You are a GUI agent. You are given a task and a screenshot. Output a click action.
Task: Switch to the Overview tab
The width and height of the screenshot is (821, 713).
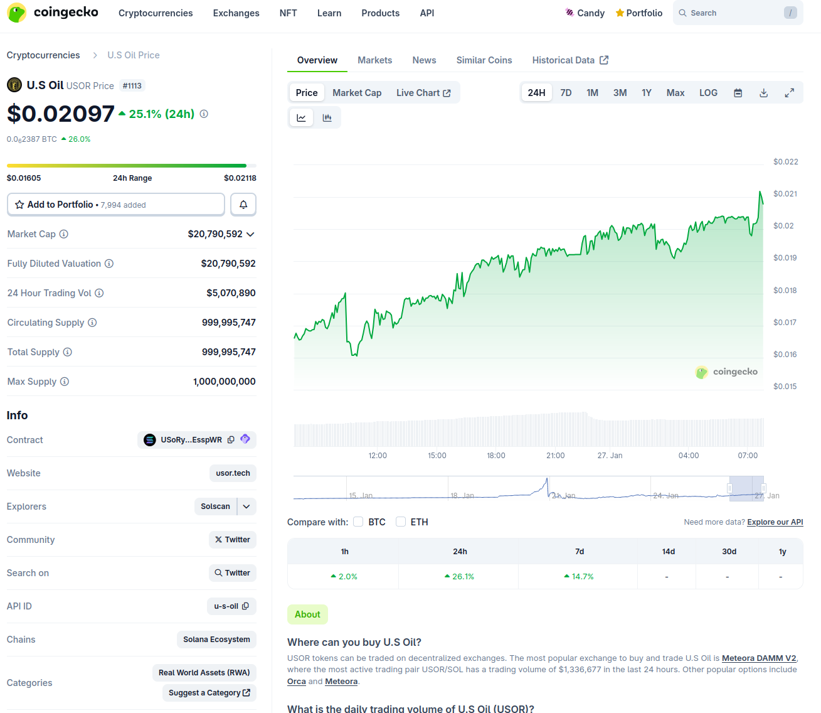click(x=317, y=60)
